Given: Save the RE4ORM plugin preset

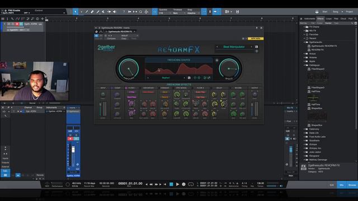Looking at the screenshot, I should [x=256, y=47].
